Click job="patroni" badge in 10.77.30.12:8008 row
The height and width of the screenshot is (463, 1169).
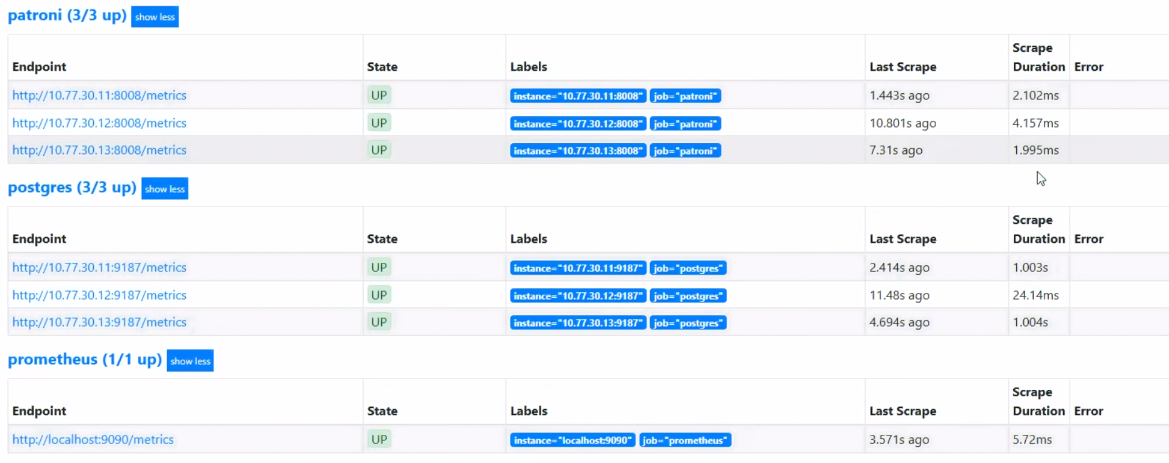(685, 124)
